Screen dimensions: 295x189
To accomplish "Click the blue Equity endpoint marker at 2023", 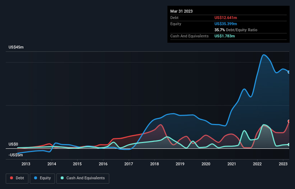I will [x=289, y=72].
